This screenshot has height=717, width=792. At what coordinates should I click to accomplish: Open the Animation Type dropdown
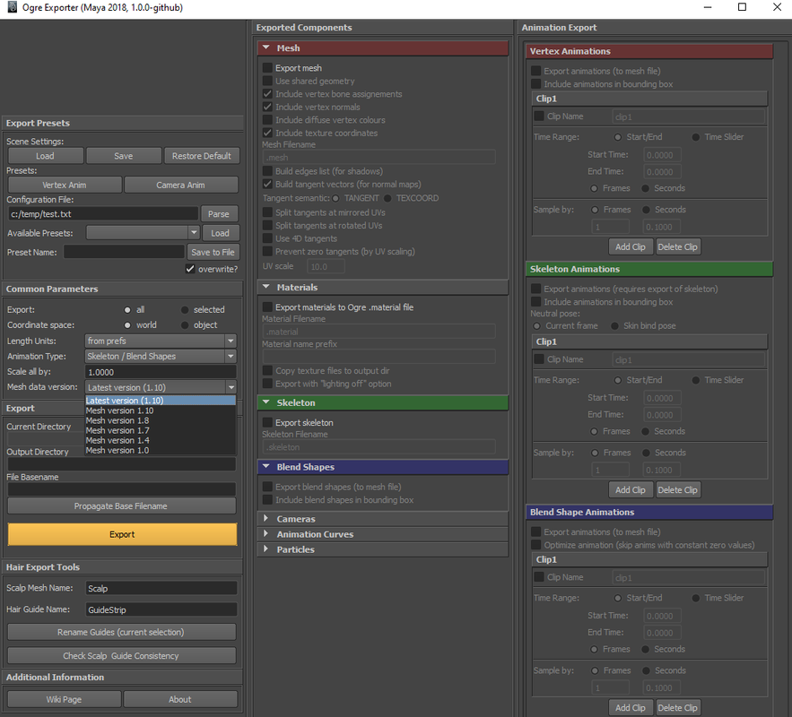click(x=161, y=356)
